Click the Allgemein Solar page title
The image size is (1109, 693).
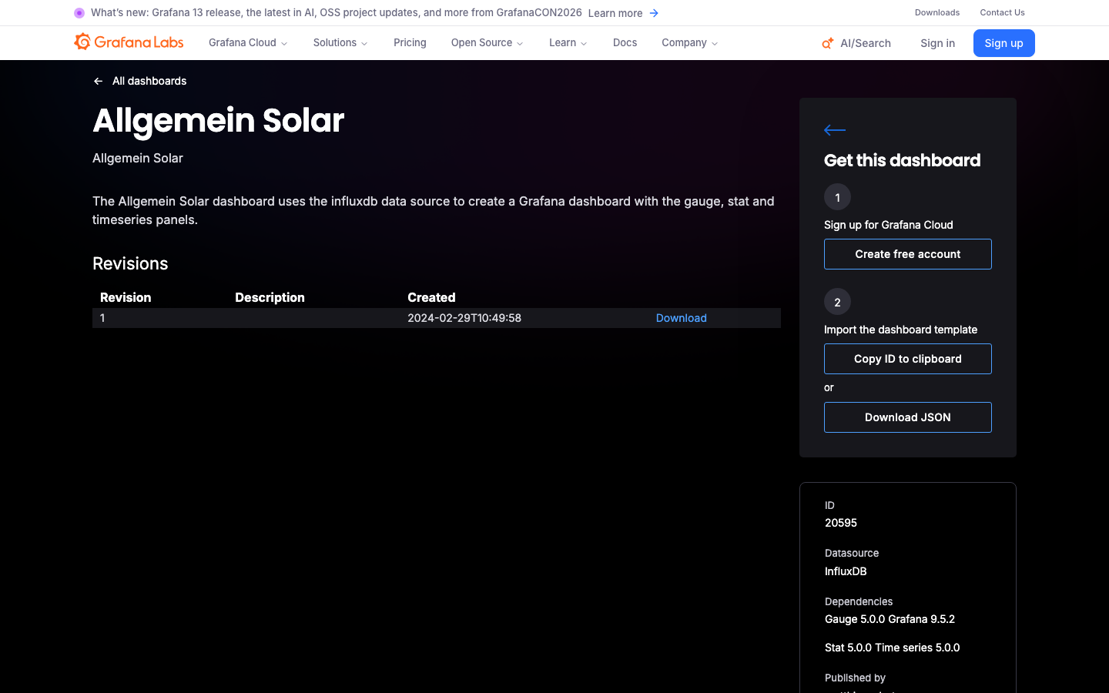click(x=219, y=121)
